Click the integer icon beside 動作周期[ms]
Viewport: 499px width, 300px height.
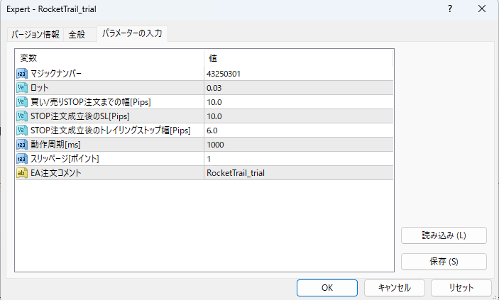21,144
